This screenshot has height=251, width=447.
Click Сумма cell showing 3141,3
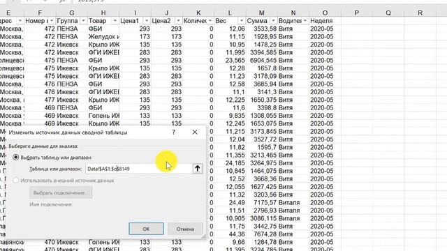pyautogui.click(x=262, y=92)
